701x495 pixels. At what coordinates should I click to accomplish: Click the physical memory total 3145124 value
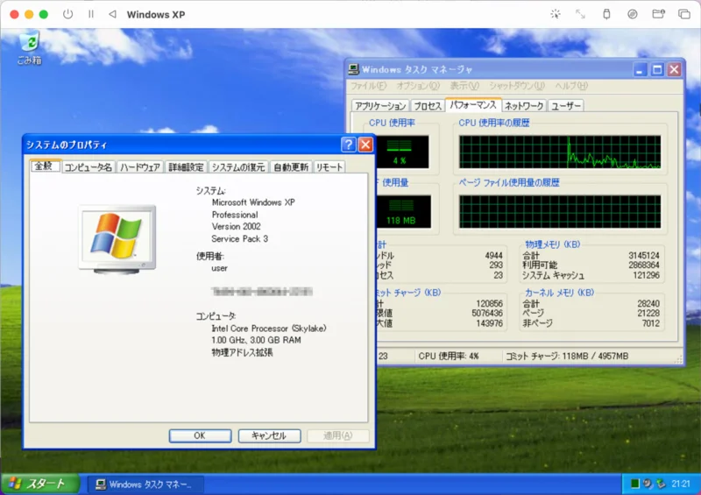[x=644, y=255]
